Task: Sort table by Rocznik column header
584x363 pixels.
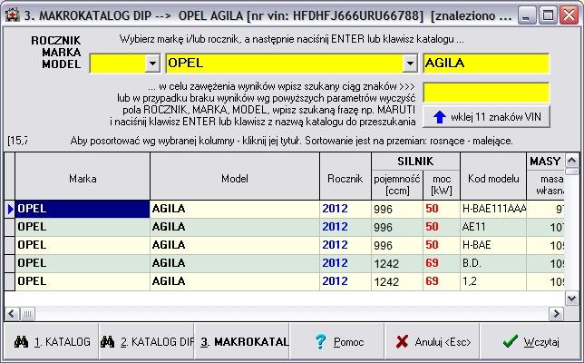Action: (346, 176)
